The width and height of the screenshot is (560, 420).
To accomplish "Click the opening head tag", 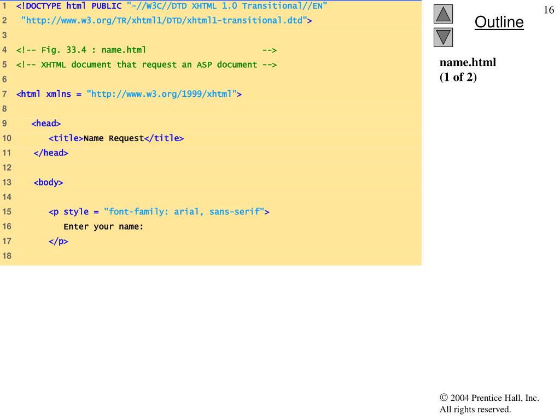I will point(46,124).
